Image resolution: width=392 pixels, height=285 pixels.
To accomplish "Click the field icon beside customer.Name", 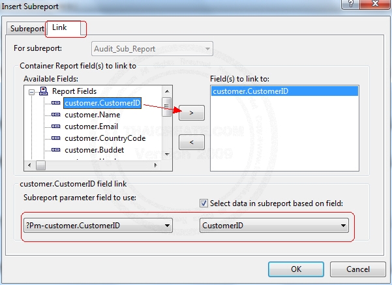I will (55, 115).
